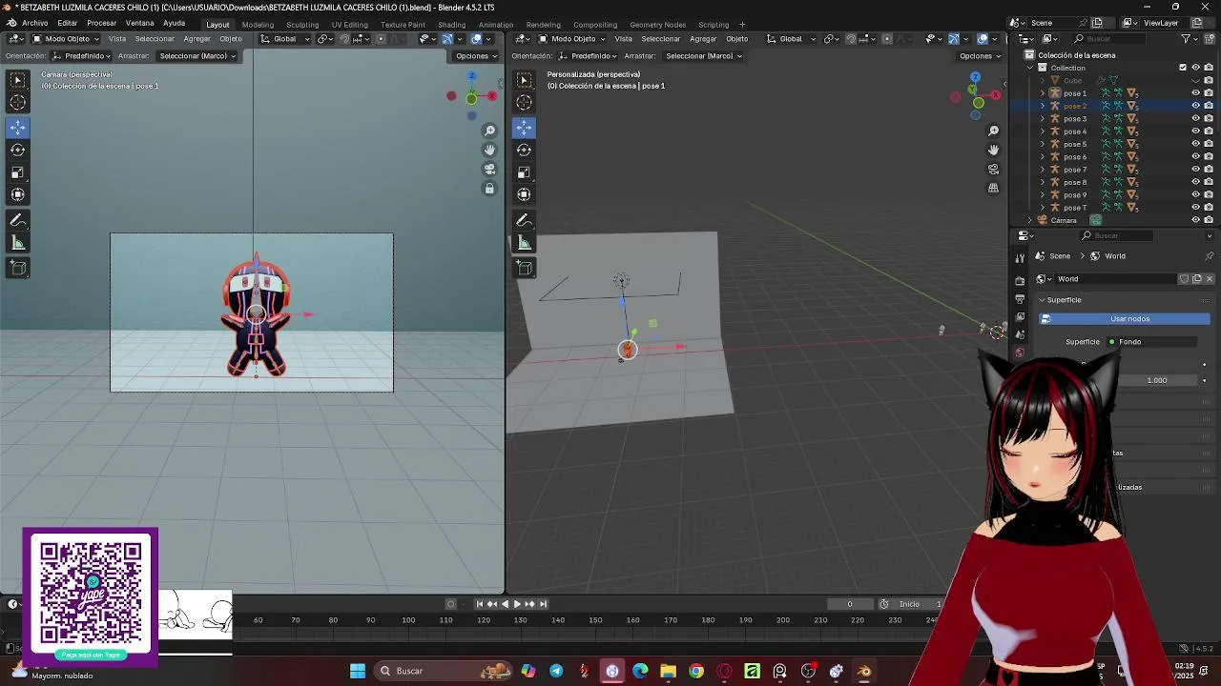Open Opciones dropdown in left viewport

[475, 56]
